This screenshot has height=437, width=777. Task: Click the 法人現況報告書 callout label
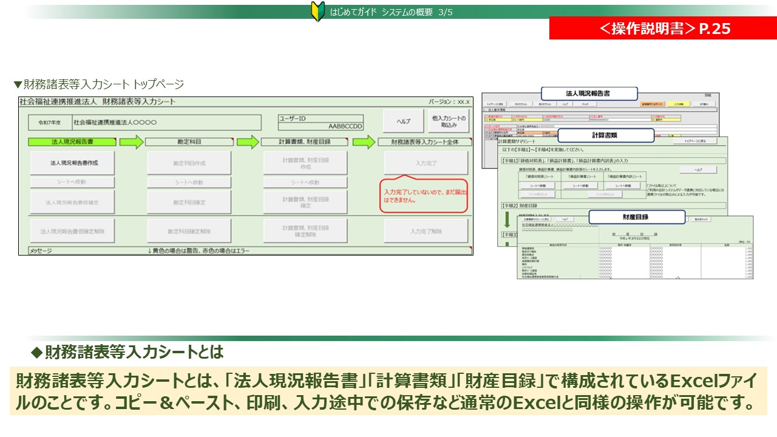click(588, 94)
